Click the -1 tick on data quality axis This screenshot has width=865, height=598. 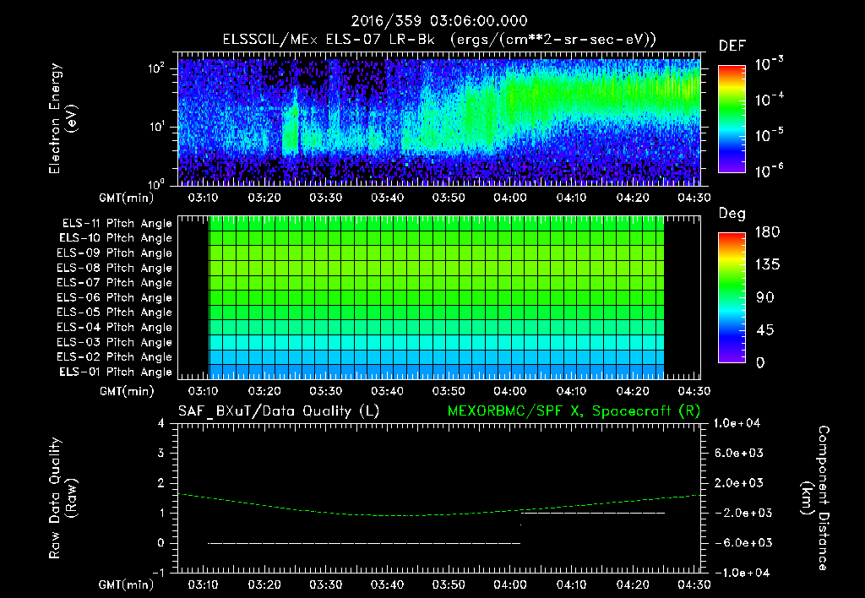point(158,574)
